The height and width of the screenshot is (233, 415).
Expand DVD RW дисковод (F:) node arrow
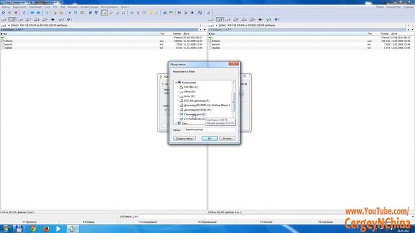pyautogui.click(x=178, y=101)
